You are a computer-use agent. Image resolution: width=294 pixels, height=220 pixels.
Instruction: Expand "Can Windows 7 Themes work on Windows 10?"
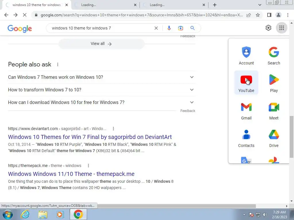[102, 77]
